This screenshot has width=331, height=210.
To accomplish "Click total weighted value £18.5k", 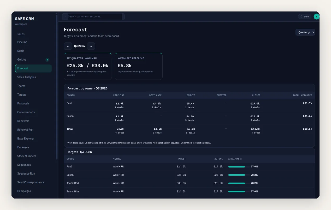I will coord(308,129).
